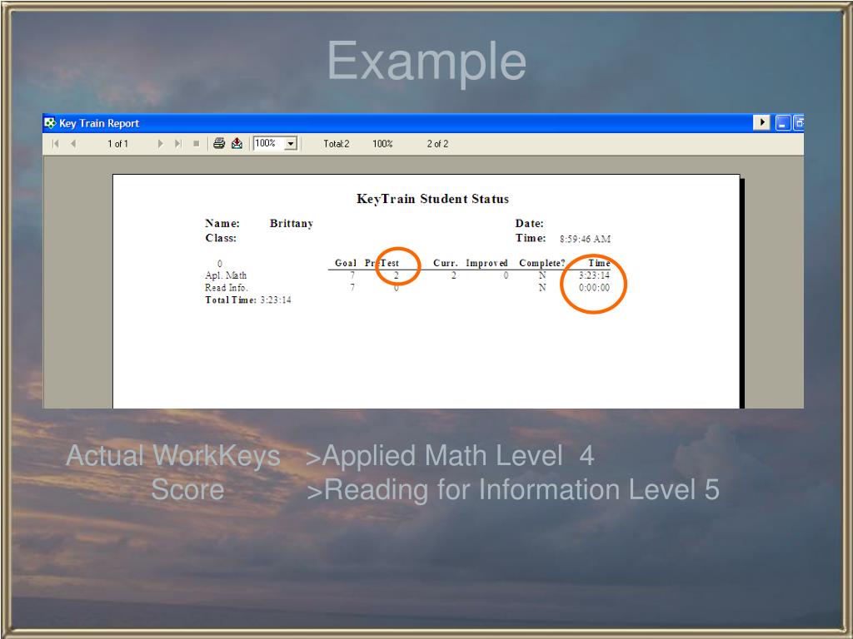Jump to last page in report toolbar
Image resolution: width=853 pixels, height=639 pixels.
click(x=178, y=144)
